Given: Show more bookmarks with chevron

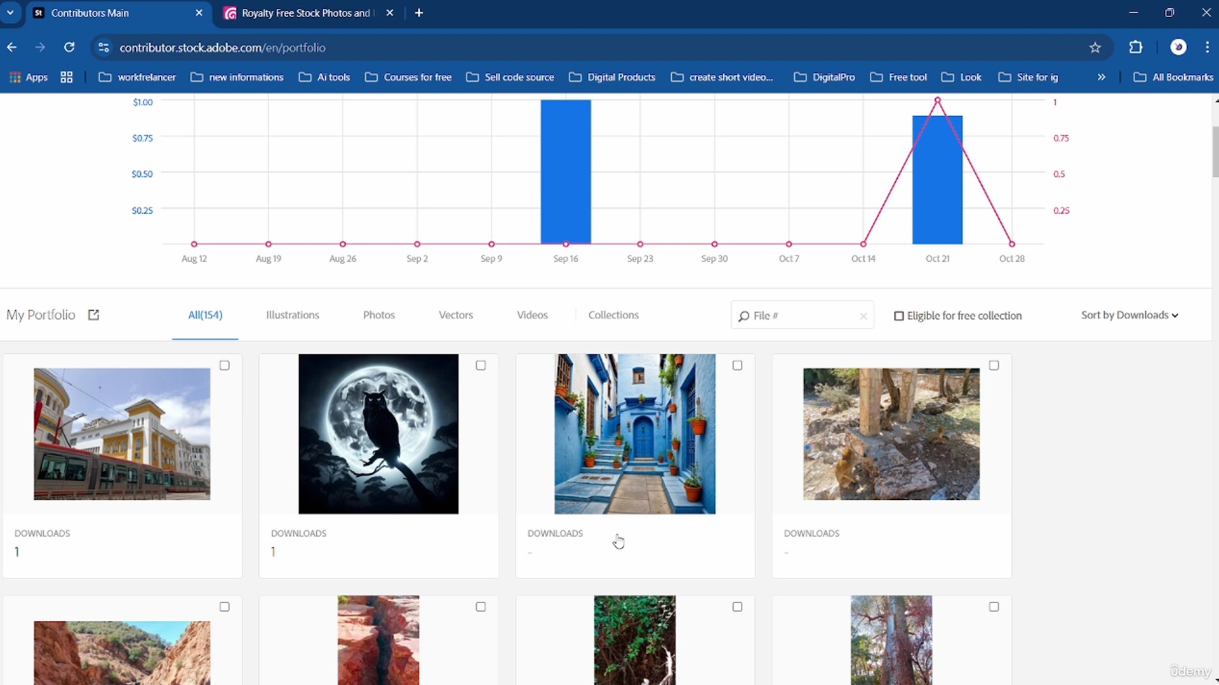Looking at the screenshot, I should [1101, 77].
